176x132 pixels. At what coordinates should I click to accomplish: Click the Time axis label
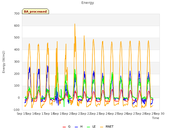[x=156, y=118]
